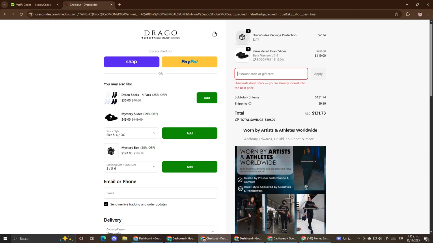Click Draco Socks 4 Pack thumbnail
Image resolution: width=433 pixels, height=243 pixels.
(111, 98)
